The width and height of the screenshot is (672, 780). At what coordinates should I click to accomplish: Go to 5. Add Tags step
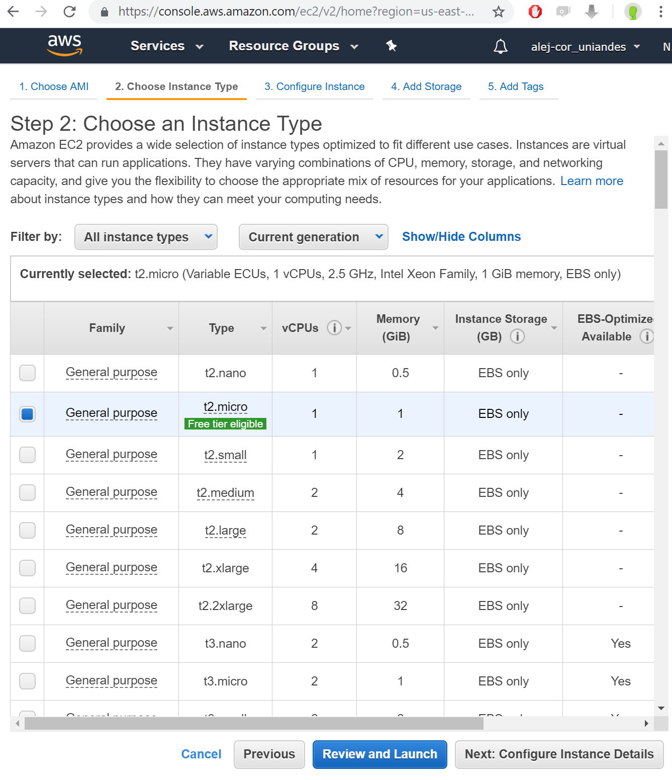(516, 86)
